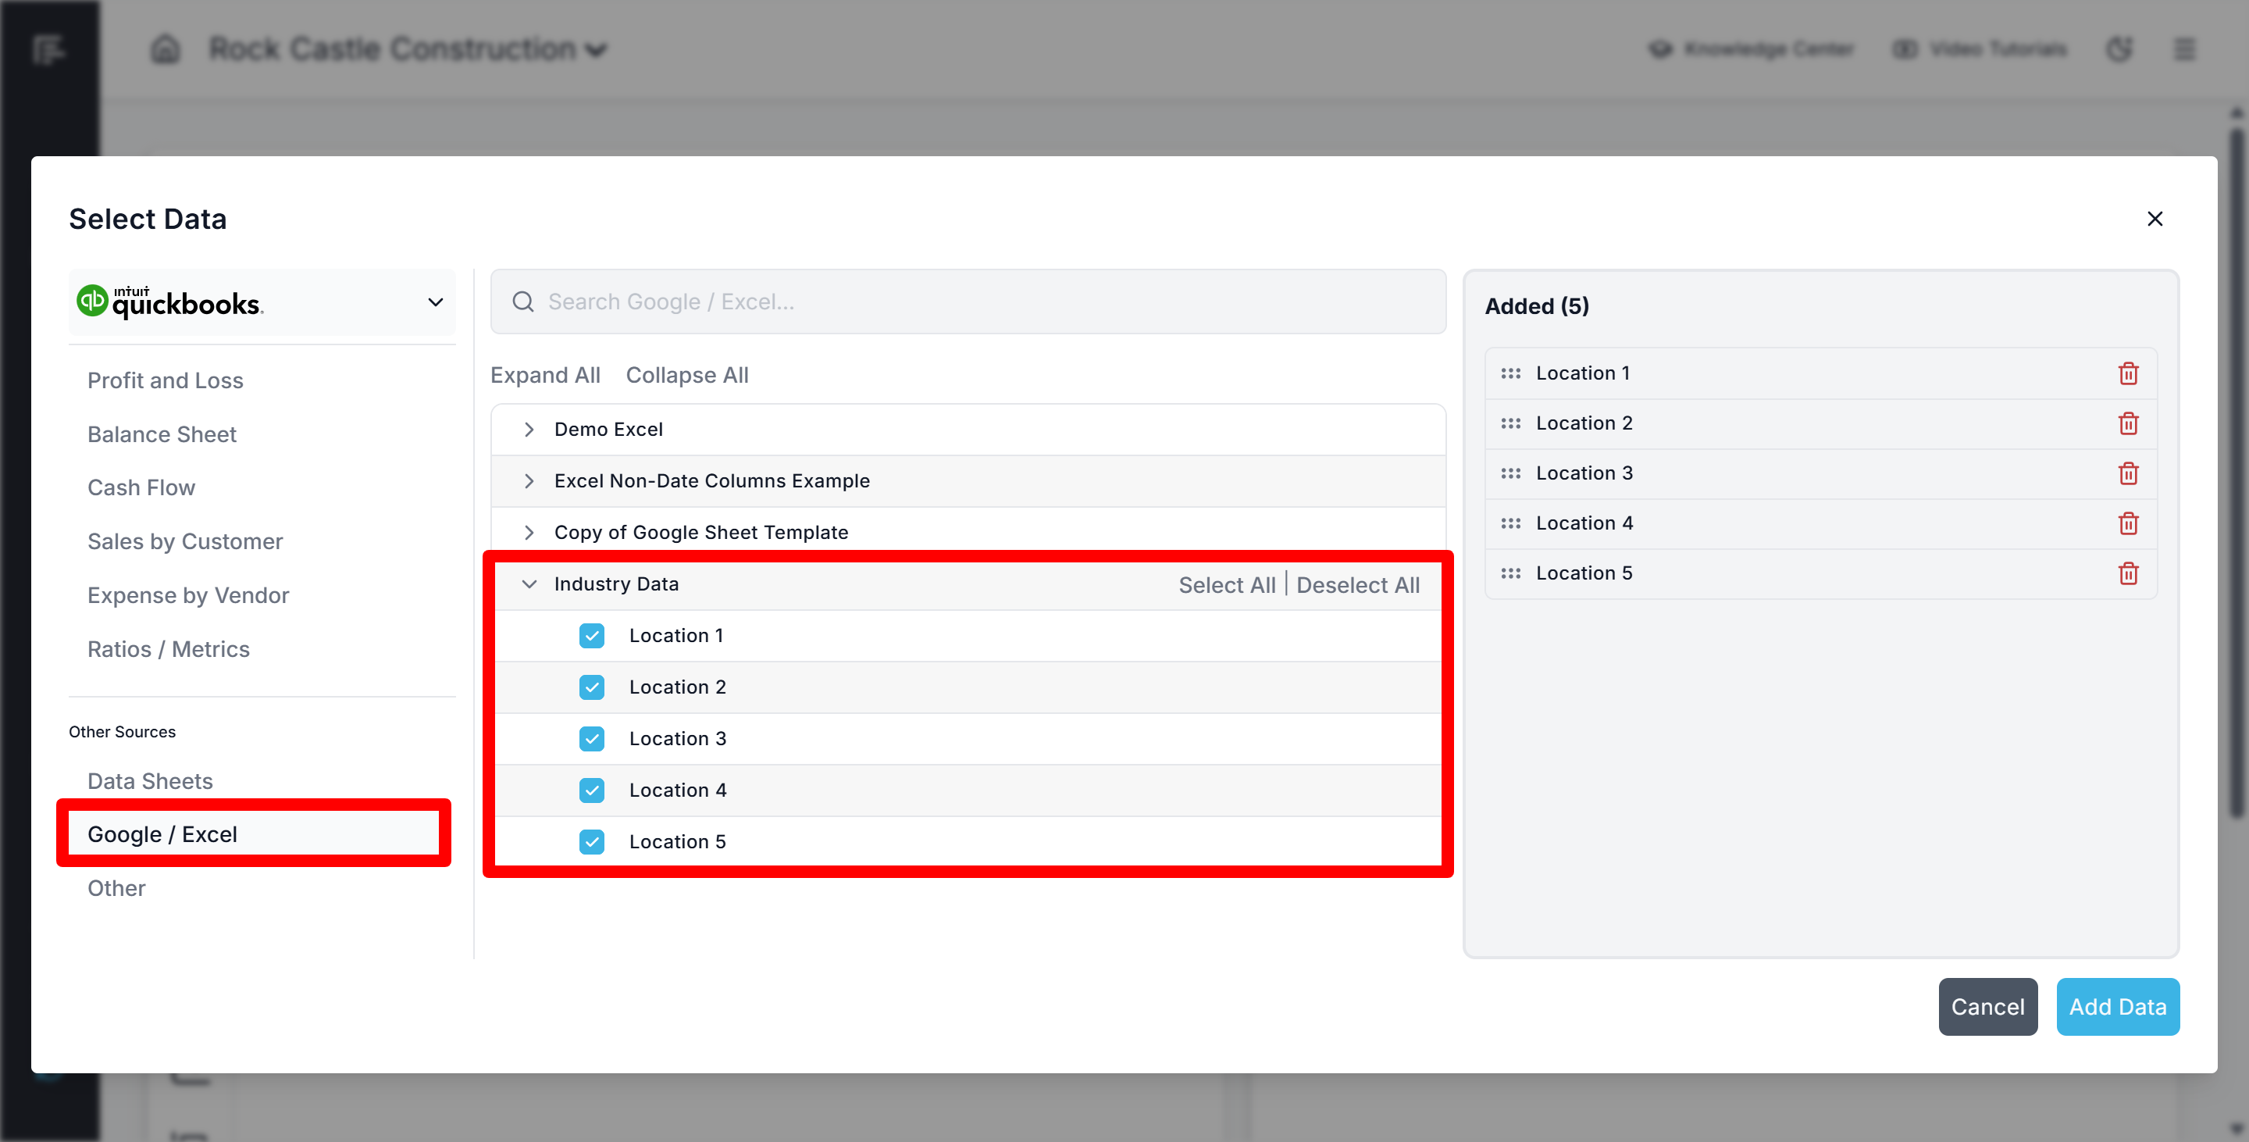Deselect the Location 5 checkbox

[x=591, y=841]
